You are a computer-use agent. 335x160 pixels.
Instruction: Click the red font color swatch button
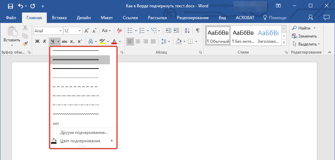114,42
